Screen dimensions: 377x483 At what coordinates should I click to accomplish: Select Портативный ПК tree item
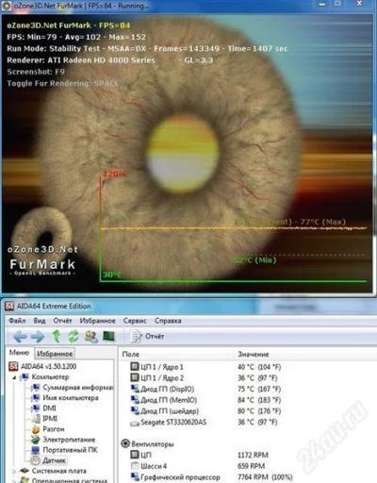pos(70,450)
